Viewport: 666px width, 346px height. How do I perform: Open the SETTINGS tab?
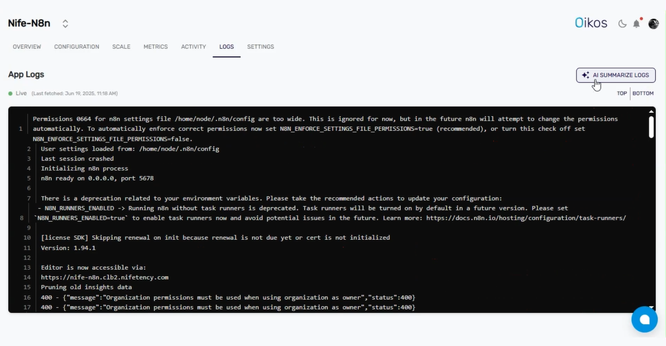click(x=260, y=46)
